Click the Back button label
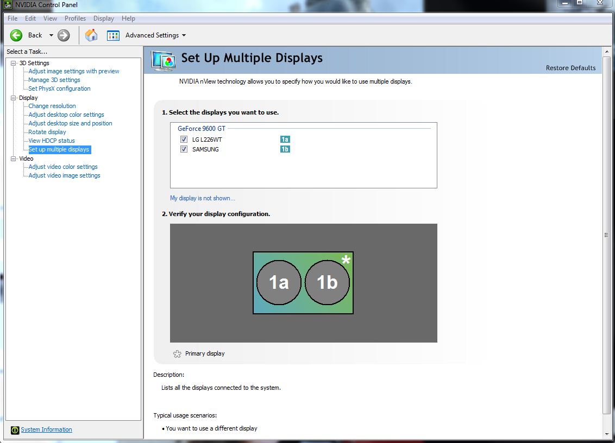Image resolution: width=615 pixels, height=443 pixels. click(35, 35)
